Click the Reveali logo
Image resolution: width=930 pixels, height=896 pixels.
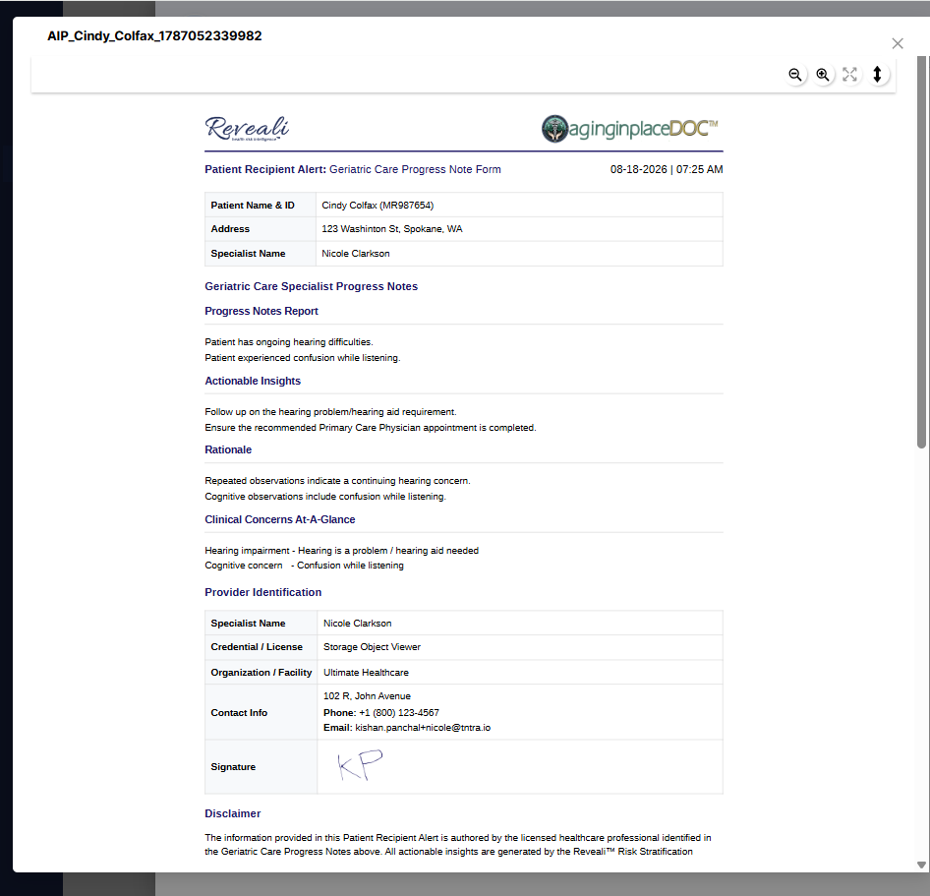pos(248,128)
